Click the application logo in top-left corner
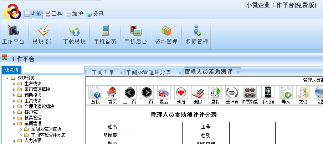 (12, 11)
